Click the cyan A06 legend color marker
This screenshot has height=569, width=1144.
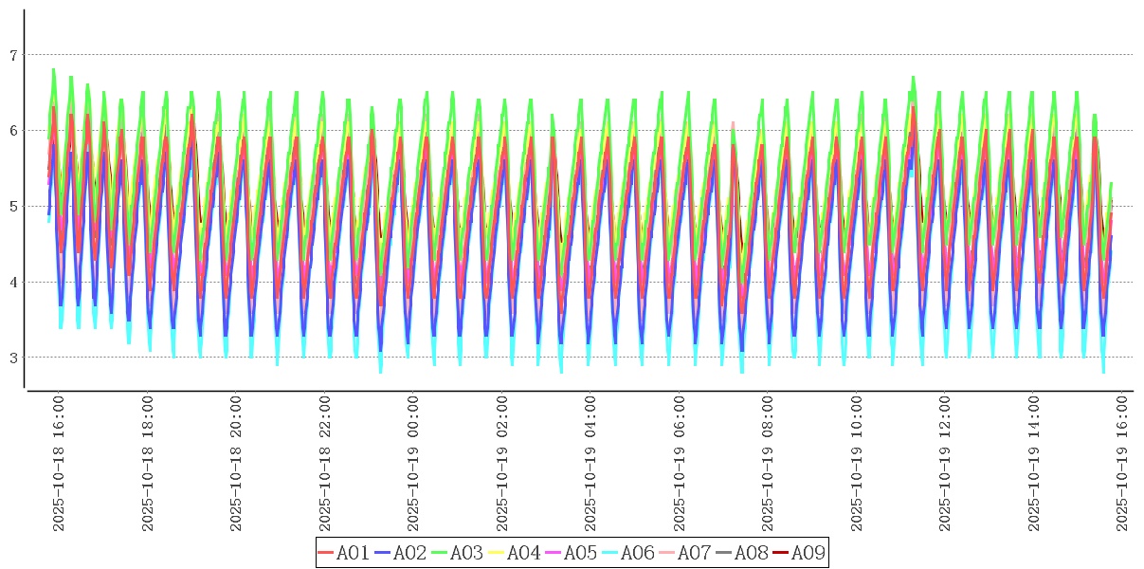610,553
